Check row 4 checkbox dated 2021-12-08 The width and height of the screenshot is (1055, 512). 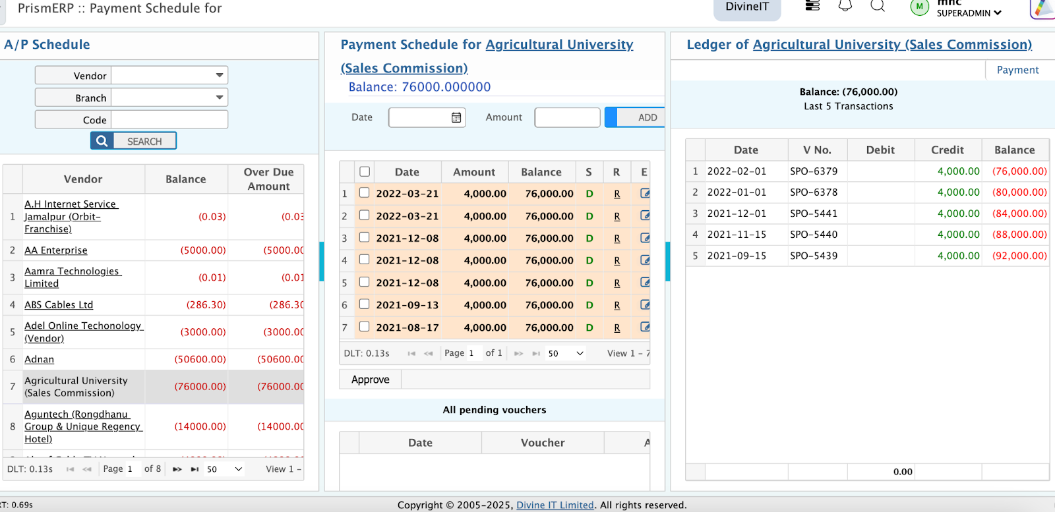[364, 260]
